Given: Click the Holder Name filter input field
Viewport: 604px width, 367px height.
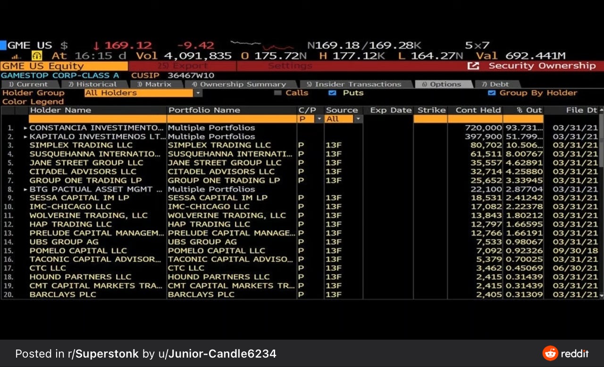Looking at the screenshot, I should [x=97, y=119].
